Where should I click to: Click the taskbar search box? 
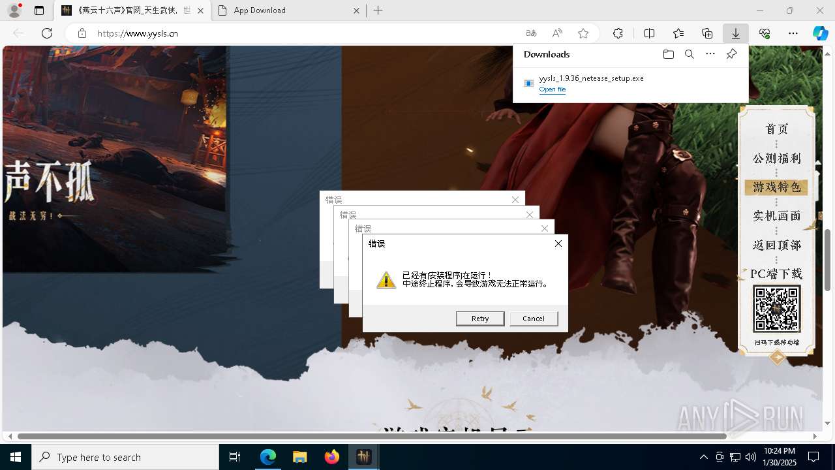pos(125,457)
